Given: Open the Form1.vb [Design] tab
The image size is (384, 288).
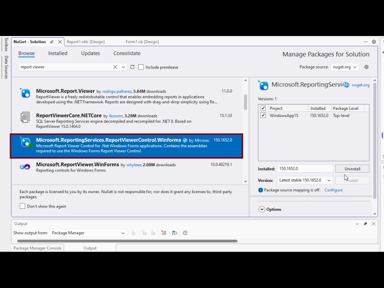Looking at the screenshot, I should 142,42.
